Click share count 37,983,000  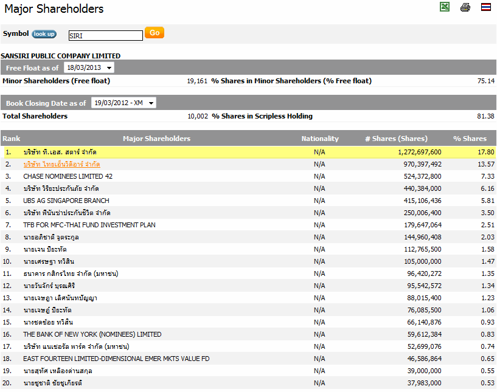[425, 383]
